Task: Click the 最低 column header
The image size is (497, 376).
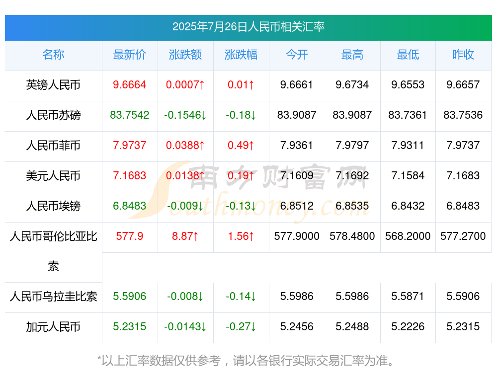Action: tap(408, 55)
